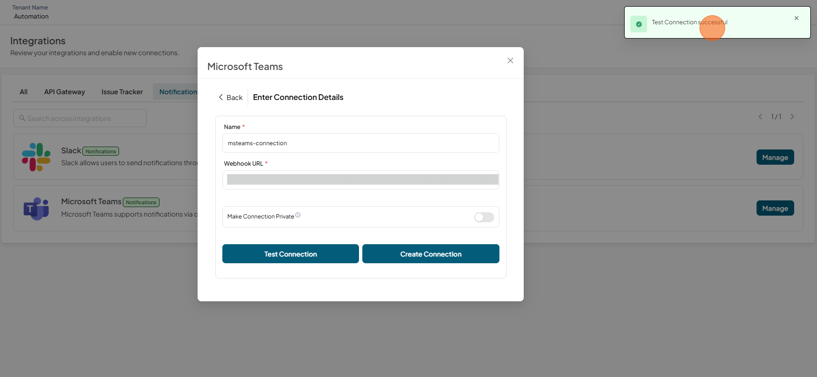Click the green success checkmark icon
Screen dimensions: 817x377
[638, 24]
